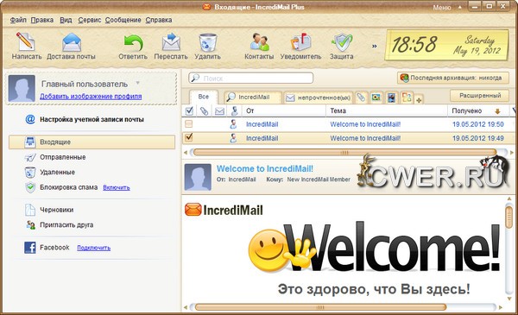The height and width of the screenshot is (315, 518).
Task: Click Пригласить друга invite item
Action: pos(66,225)
